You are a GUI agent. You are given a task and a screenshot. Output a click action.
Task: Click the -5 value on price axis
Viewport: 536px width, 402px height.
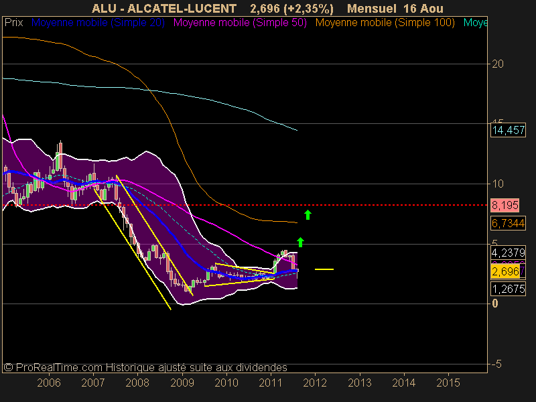[496, 364]
